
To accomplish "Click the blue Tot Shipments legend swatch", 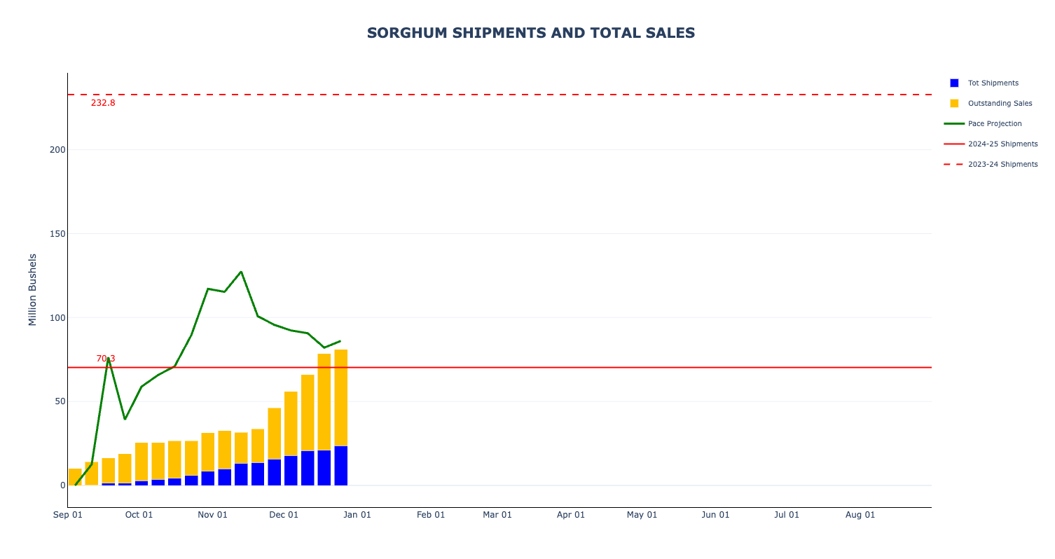I will [x=954, y=83].
